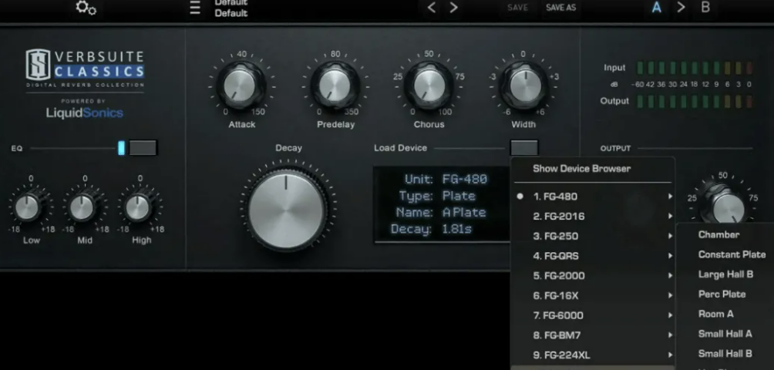The image size is (774, 370).
Task: Click the Unit: FG-480 display line
Action: [x=446, y=179]
